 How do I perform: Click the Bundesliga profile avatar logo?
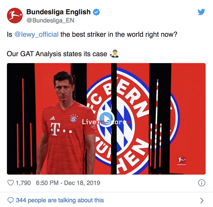coord(15,16)
